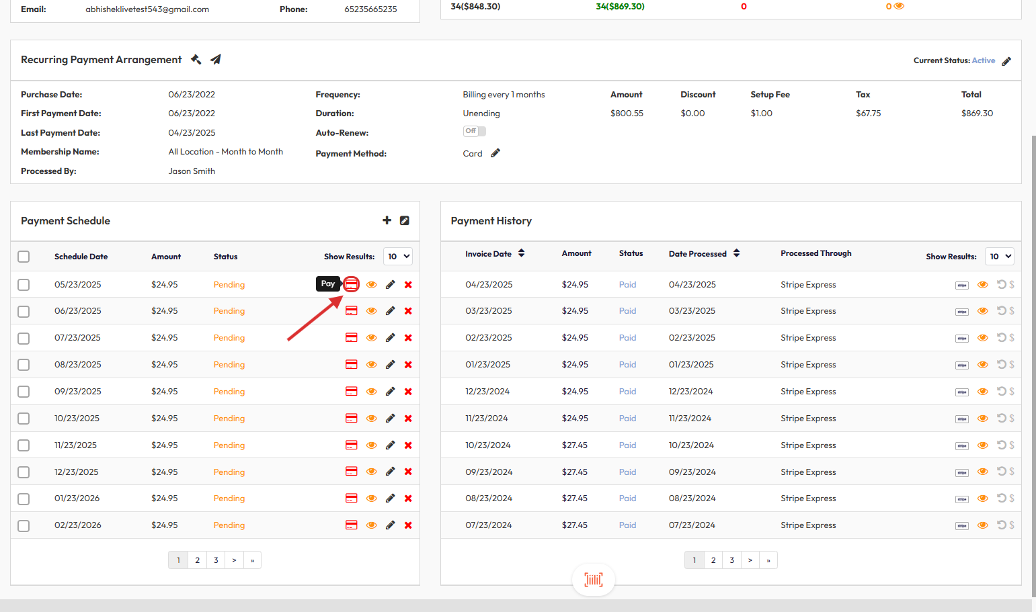Go to page 2 of Payment Schedule
Image resolution: width=1036 pixels, height=612 pixels.
(197, 560)
